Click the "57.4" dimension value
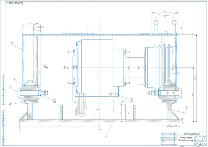Viewport: 208px width, 147px height. point(30,24)
